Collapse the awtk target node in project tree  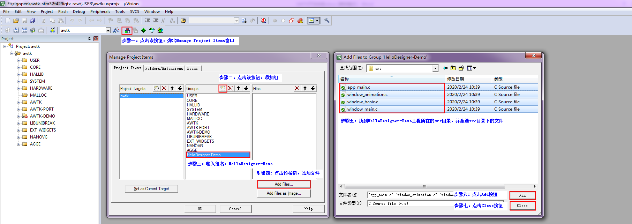pyautogui.click(x=12, y=53)
